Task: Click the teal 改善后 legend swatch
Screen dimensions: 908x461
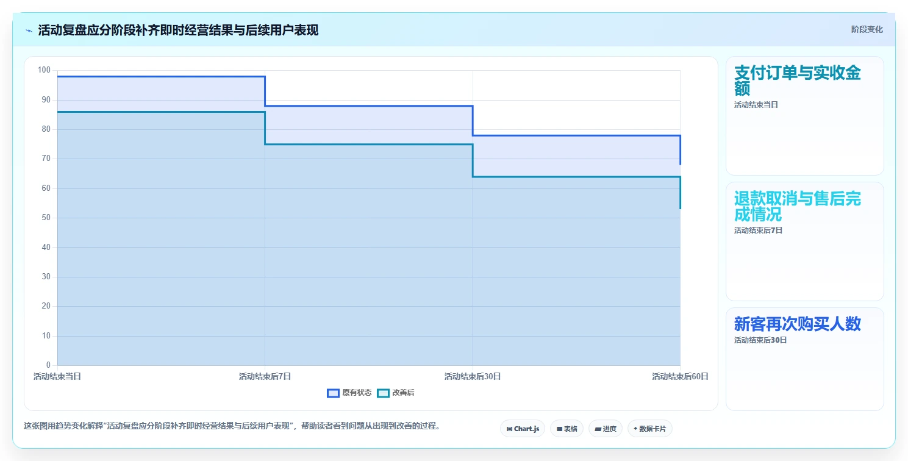Action: click(383, 393)
